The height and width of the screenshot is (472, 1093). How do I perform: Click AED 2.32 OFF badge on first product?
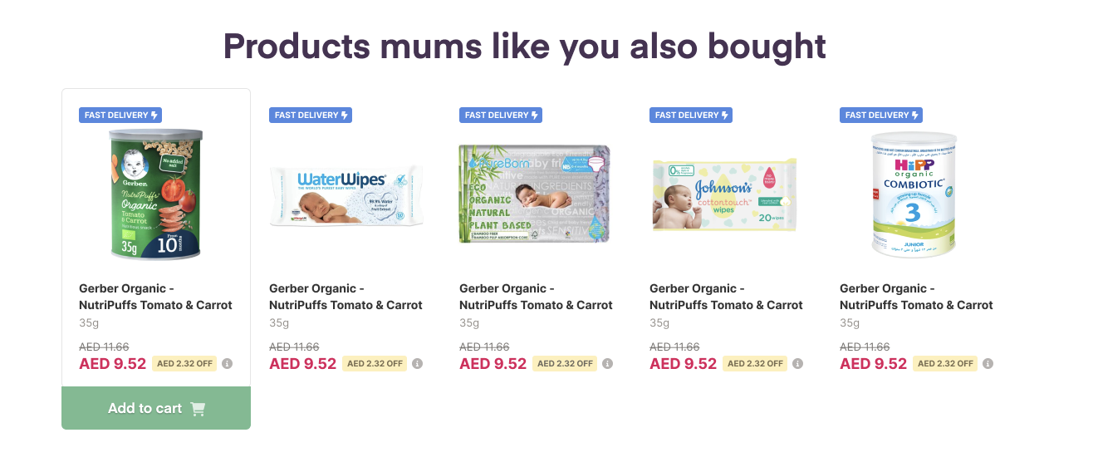pos(184,363)
